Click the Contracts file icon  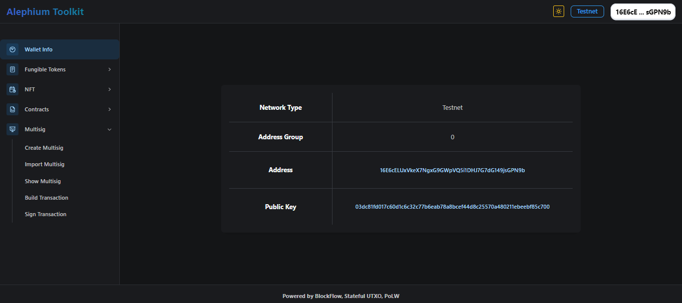click(12, 109)
